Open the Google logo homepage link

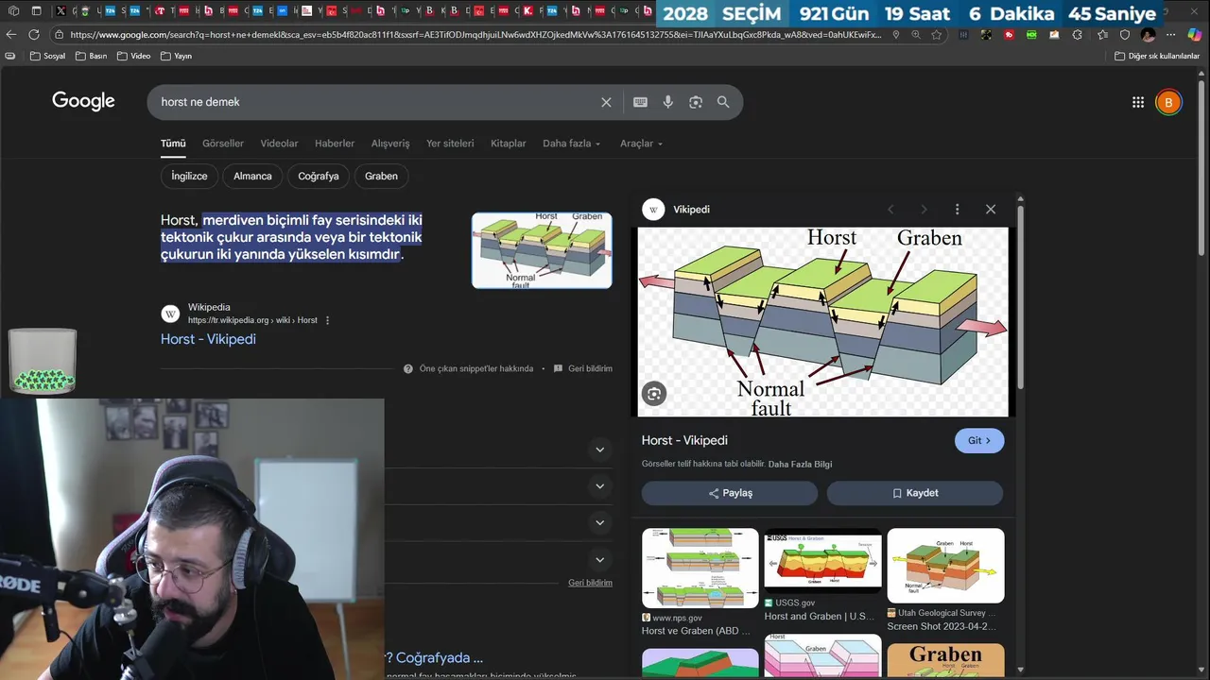(83, 101)
